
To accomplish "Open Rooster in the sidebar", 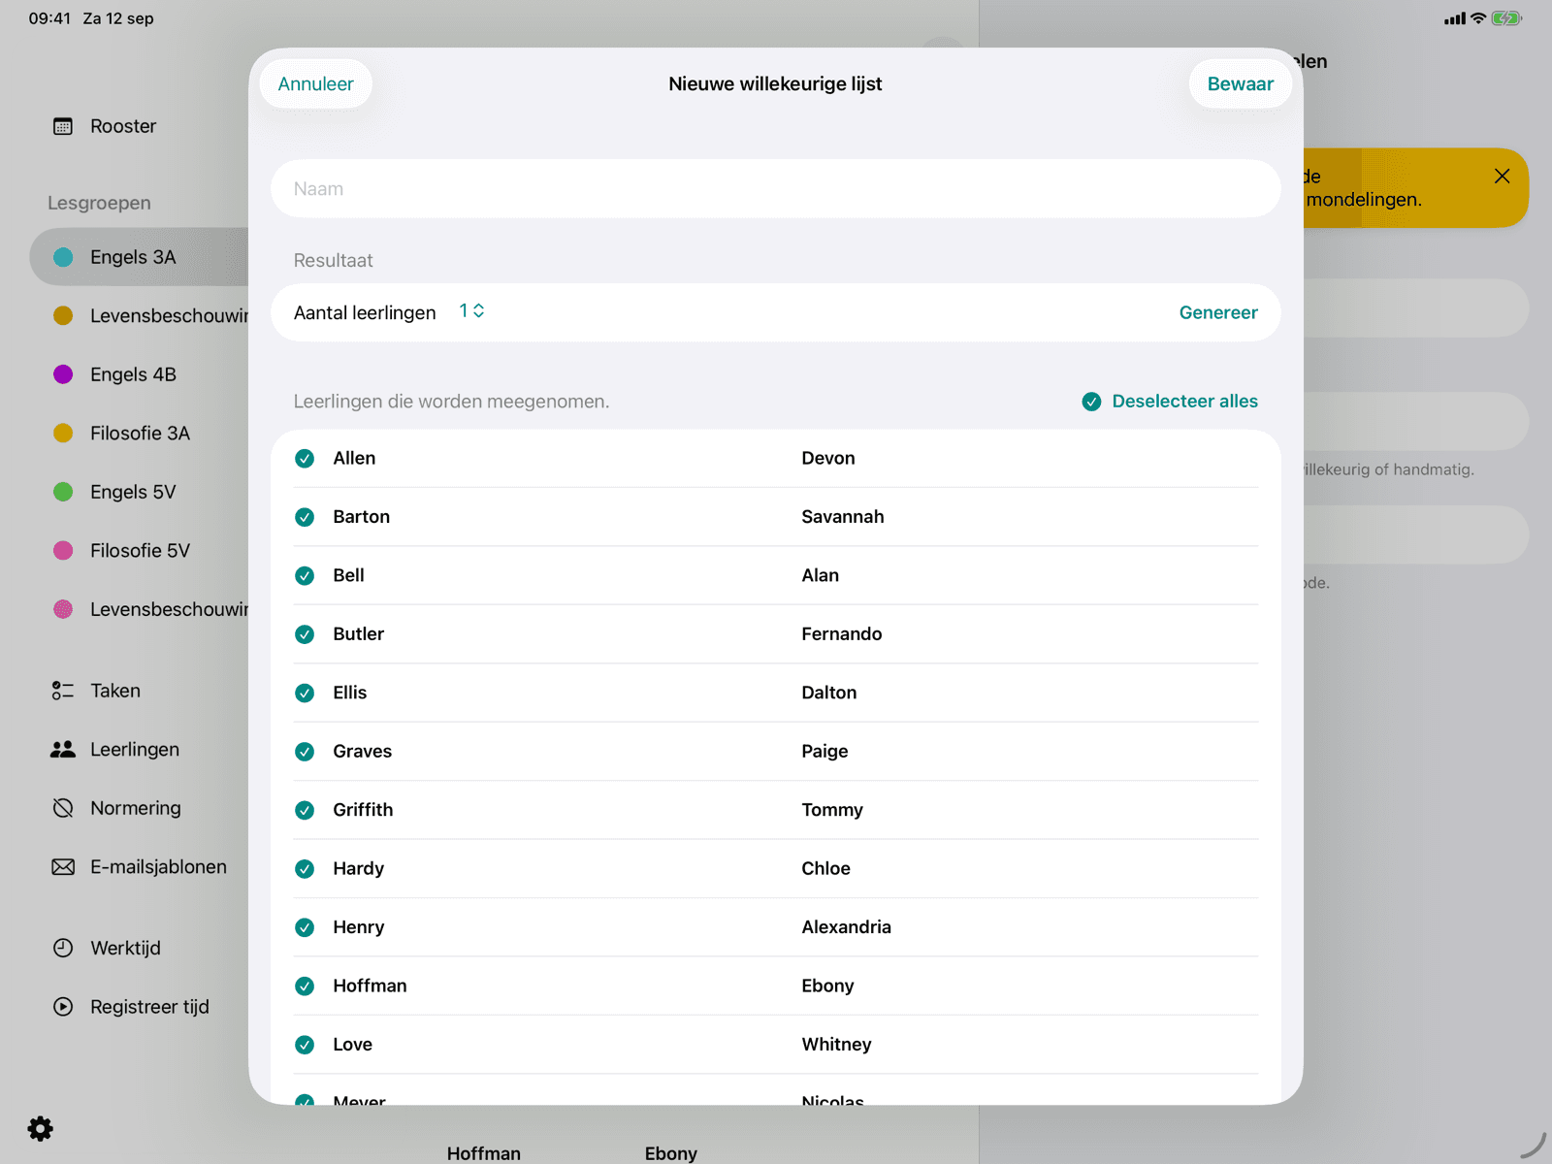I will coord(123,126).
